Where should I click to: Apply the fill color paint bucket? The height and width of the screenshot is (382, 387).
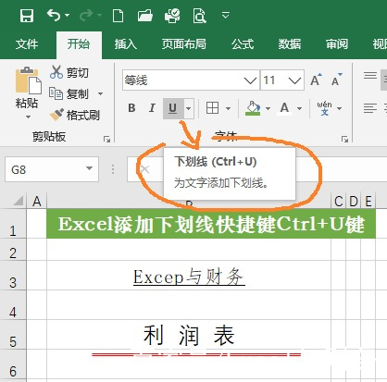(253, 108)
